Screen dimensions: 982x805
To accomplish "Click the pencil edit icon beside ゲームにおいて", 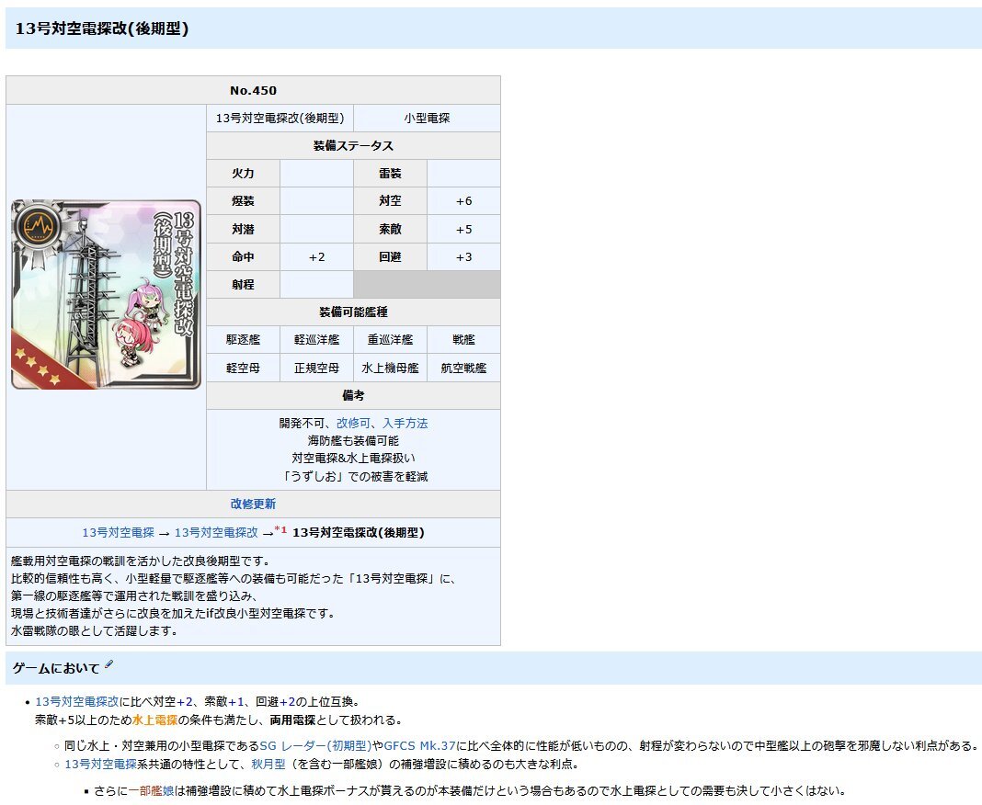I will 109,664.
